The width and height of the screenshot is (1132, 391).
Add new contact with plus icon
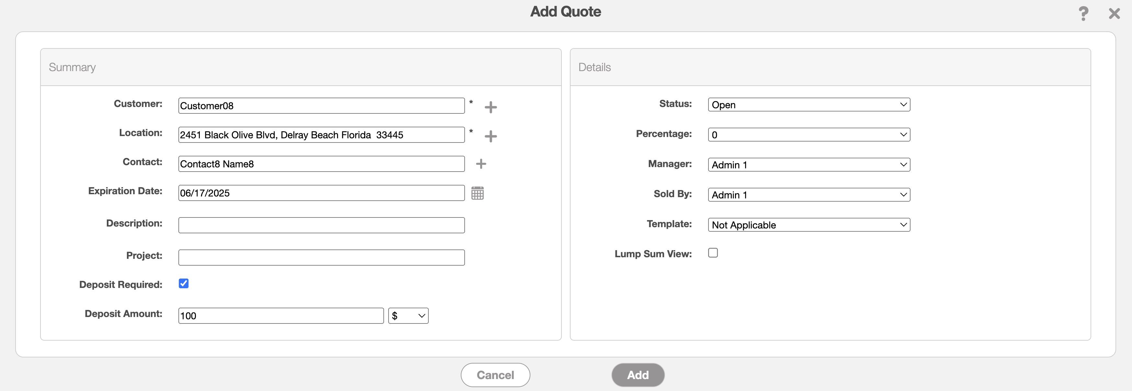point(481,164)
